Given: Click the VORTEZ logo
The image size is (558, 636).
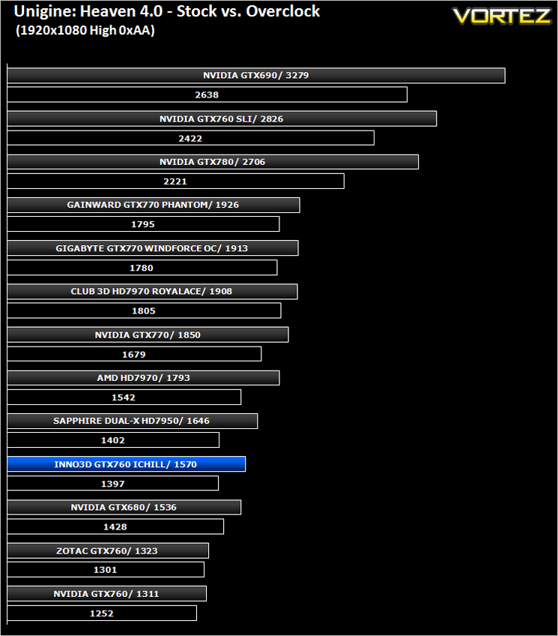Looking at the screenshot, I should coord(502,16).
